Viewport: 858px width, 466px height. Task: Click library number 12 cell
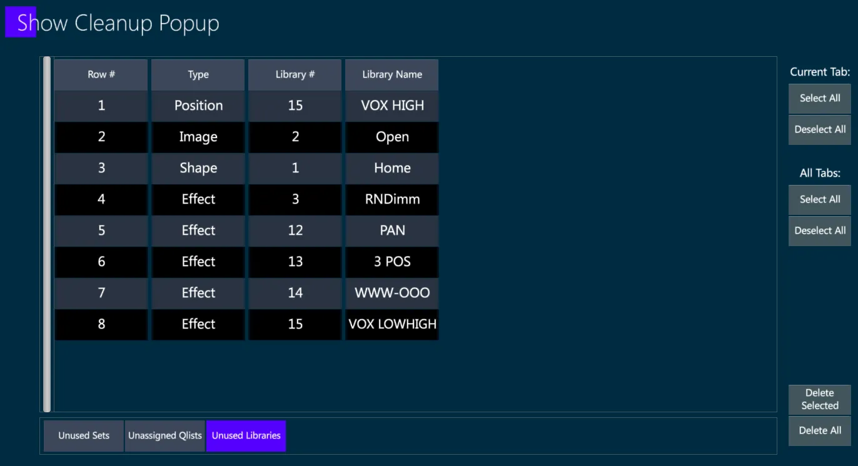click(x=295, y=231)
